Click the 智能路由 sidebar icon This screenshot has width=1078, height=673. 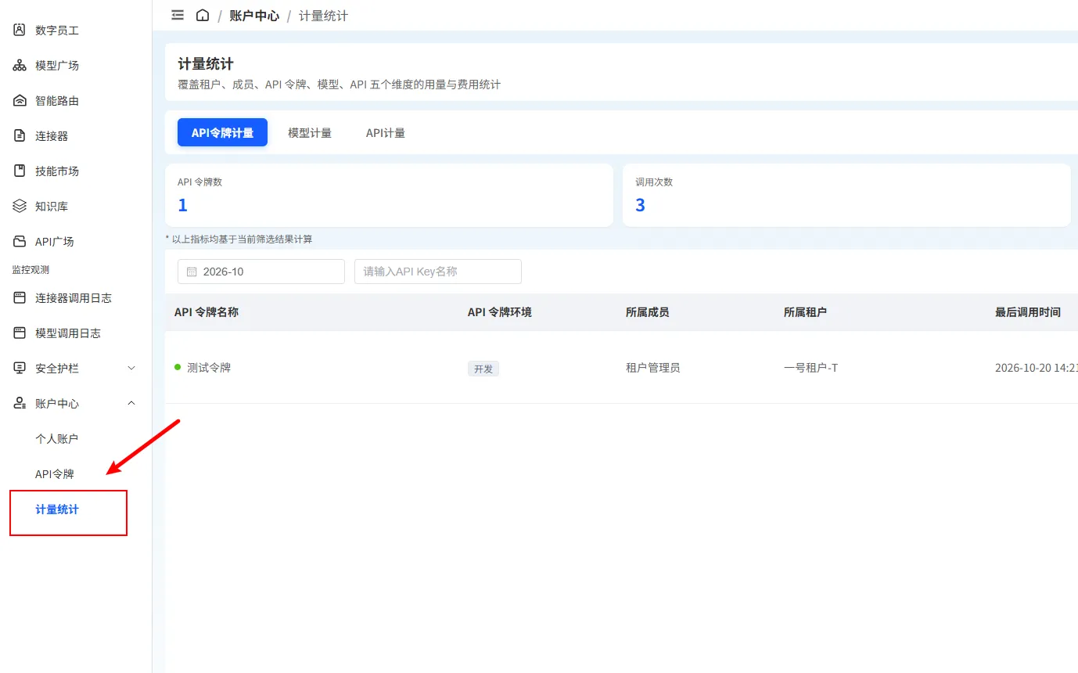click(20, 100)
